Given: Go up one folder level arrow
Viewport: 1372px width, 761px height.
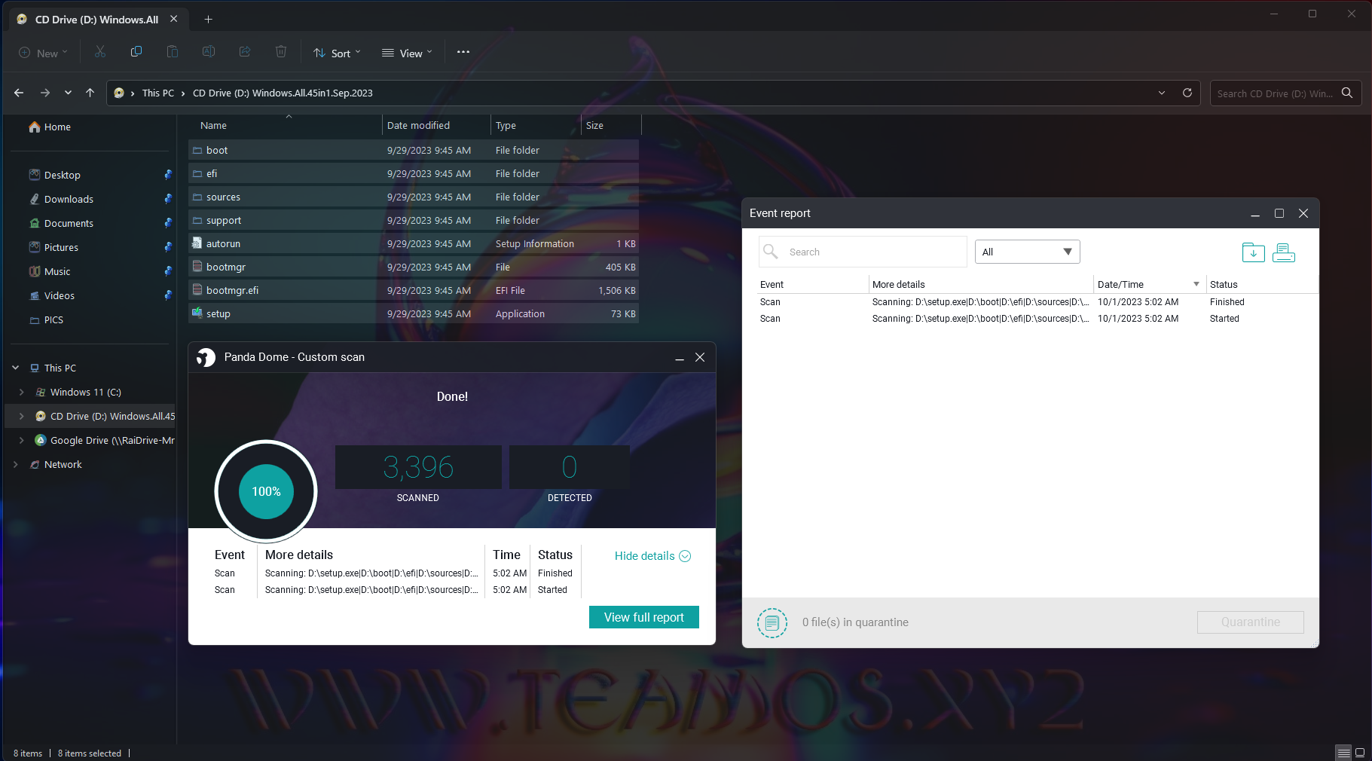Looking at the screenshot, I should coord(90,93).
